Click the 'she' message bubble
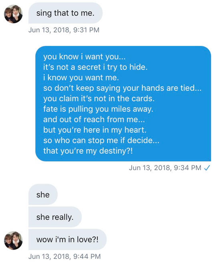Viewport: 216px width, 262px height. tap(43, 195)
